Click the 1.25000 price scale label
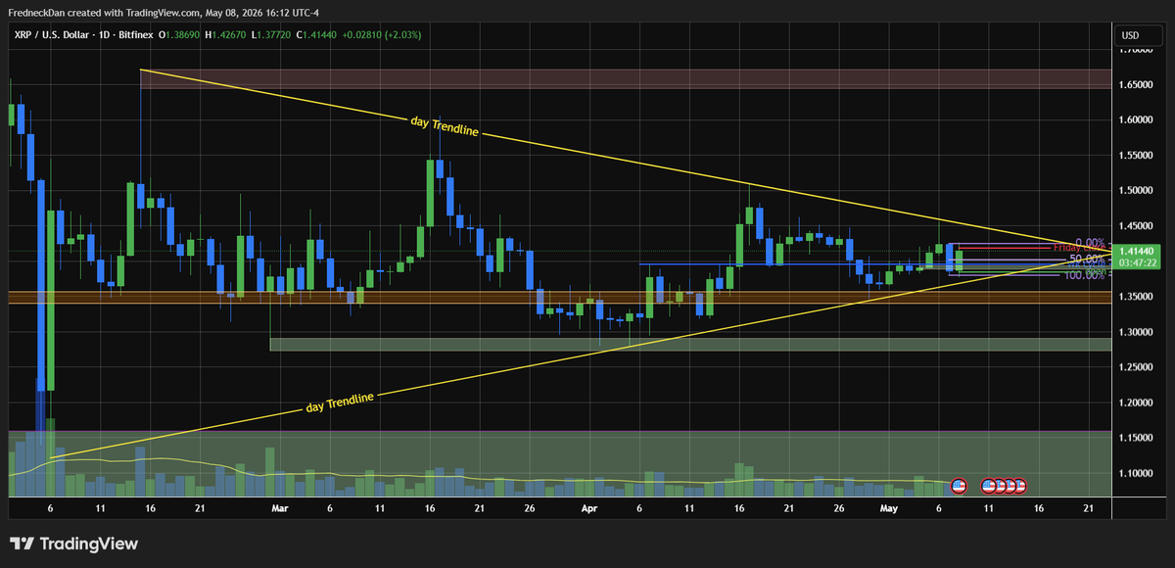Viewport: 1175px width, 568px height. tap(1138, 367)
